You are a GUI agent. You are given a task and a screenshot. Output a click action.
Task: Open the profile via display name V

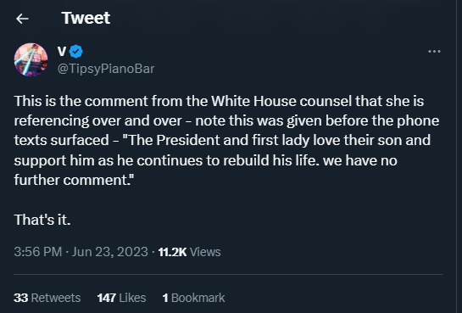pyautogui.click(x=62, y=51)
